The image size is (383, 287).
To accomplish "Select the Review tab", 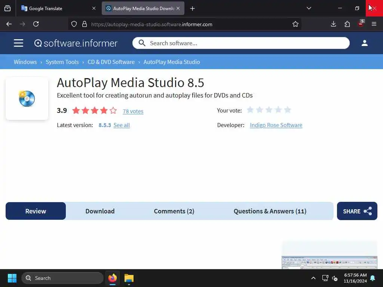I will (36, 211).
